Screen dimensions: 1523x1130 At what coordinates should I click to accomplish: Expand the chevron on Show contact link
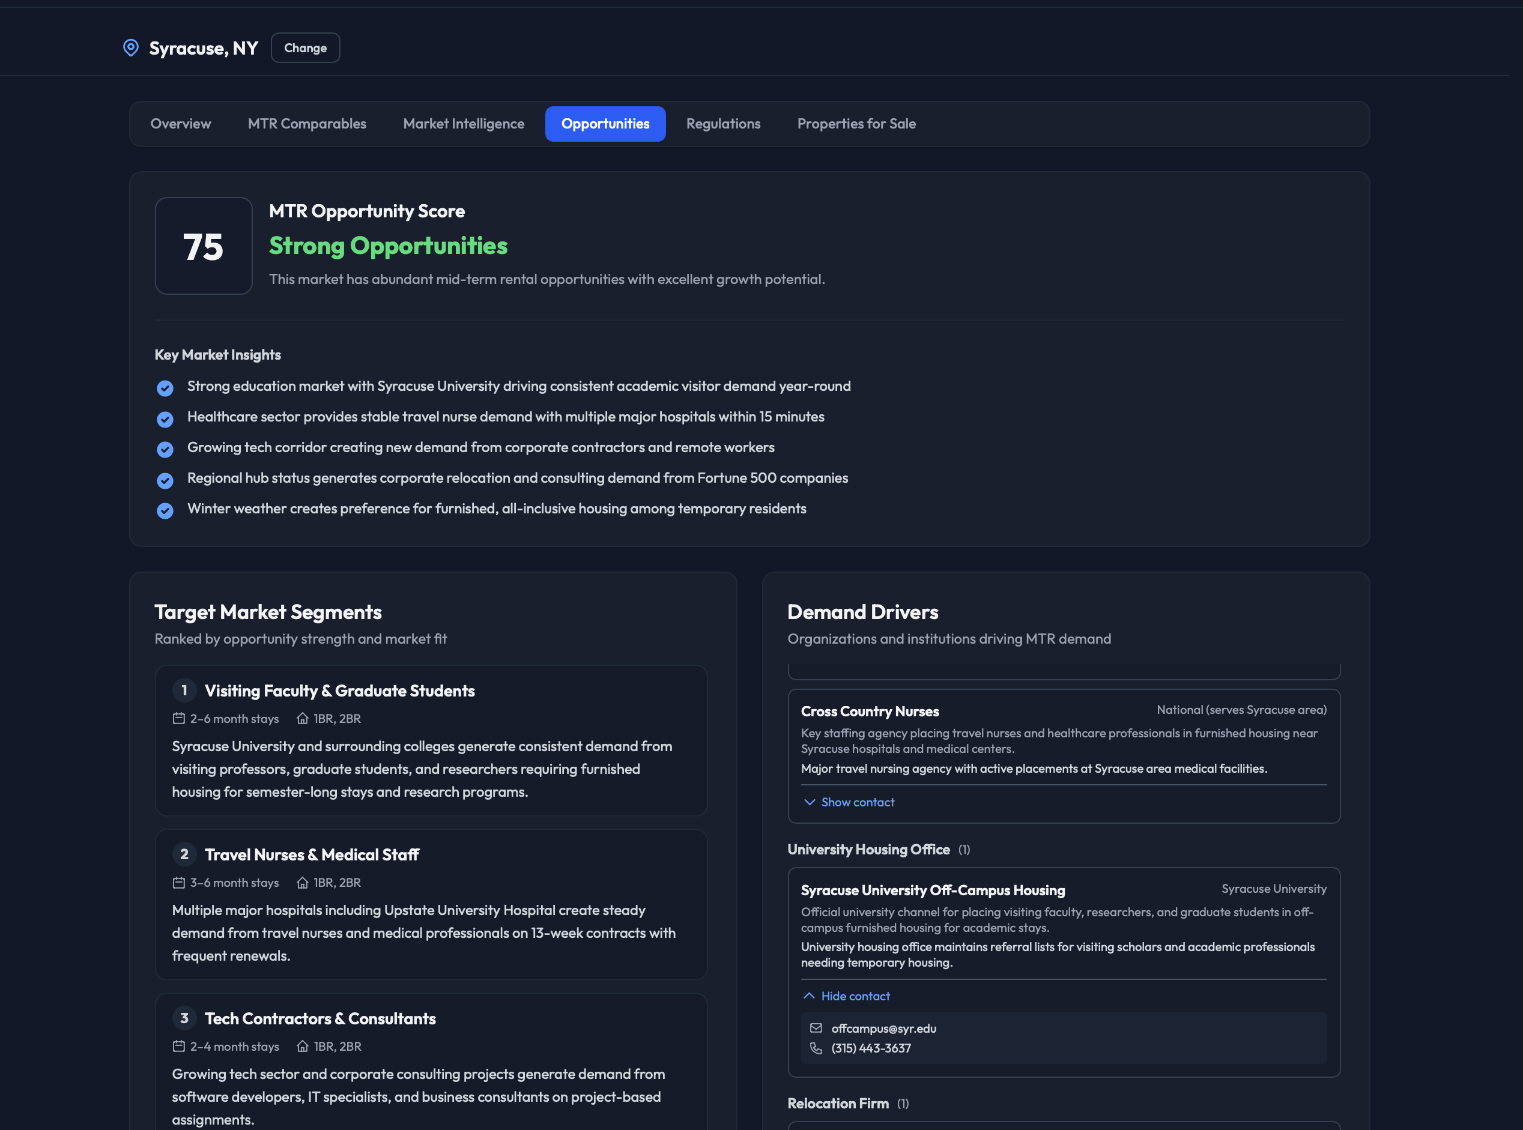tap(810, 802)
